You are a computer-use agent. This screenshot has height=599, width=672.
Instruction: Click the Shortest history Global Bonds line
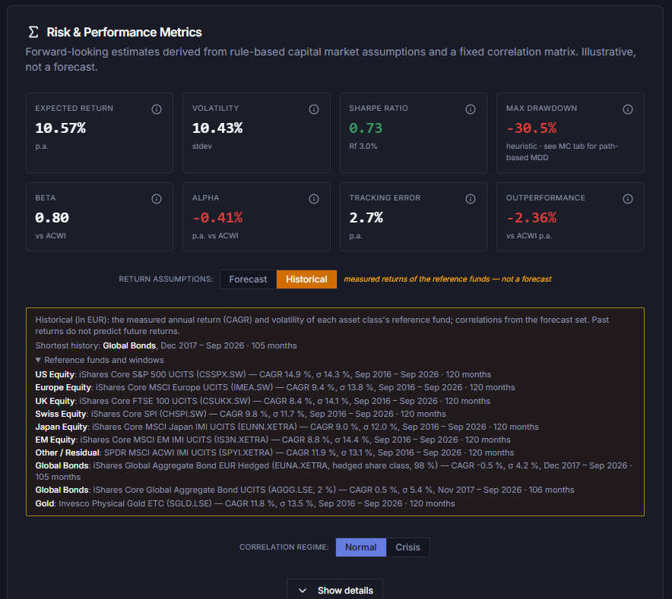pyautogui.click(x=166, y=345)
